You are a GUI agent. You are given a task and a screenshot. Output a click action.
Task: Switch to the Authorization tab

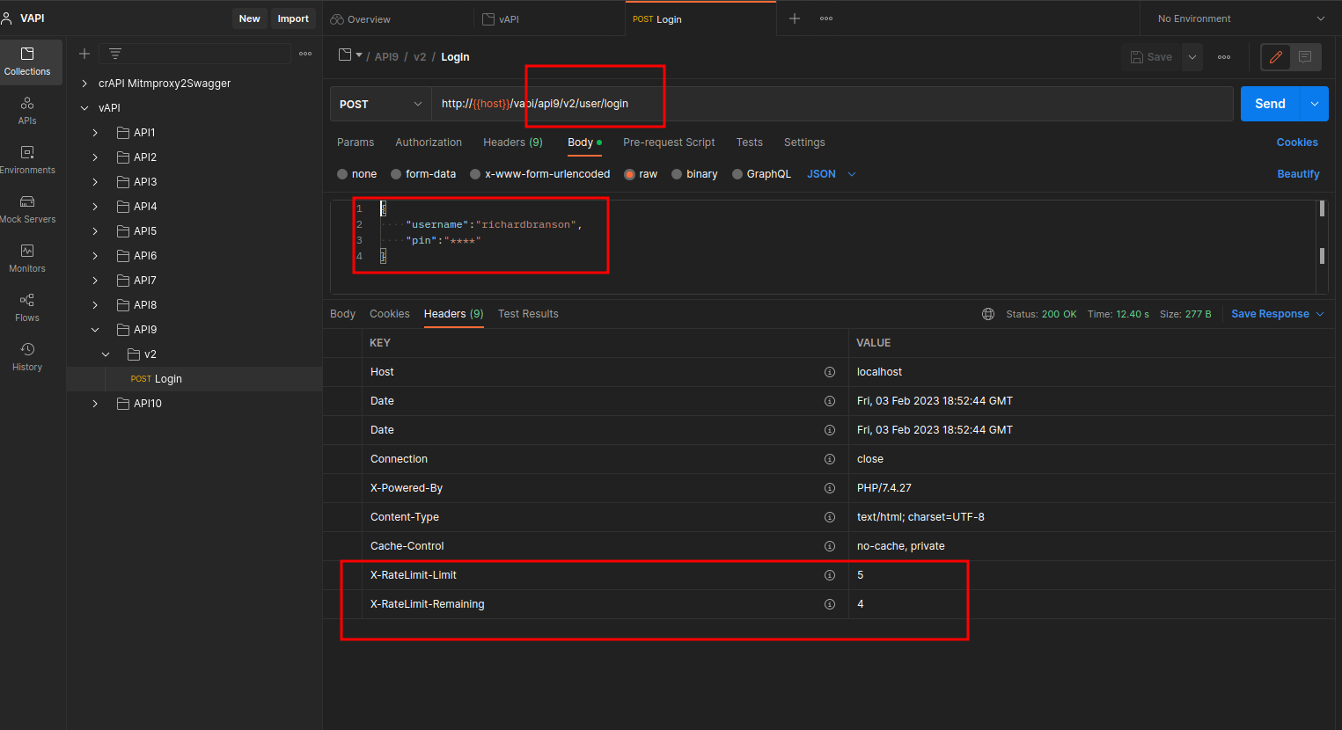click(x=429, y=142)
